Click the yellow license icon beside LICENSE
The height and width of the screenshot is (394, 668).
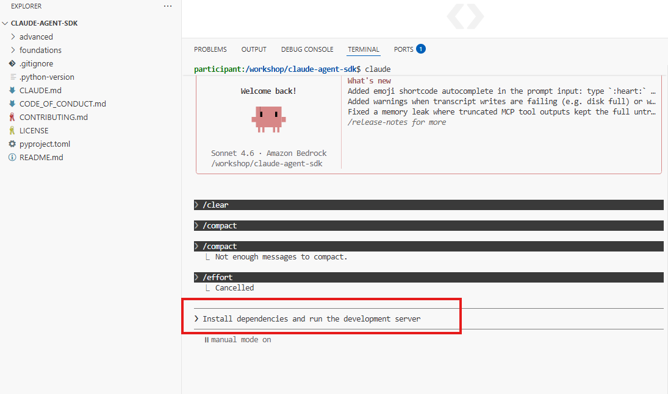pos(12,131)
